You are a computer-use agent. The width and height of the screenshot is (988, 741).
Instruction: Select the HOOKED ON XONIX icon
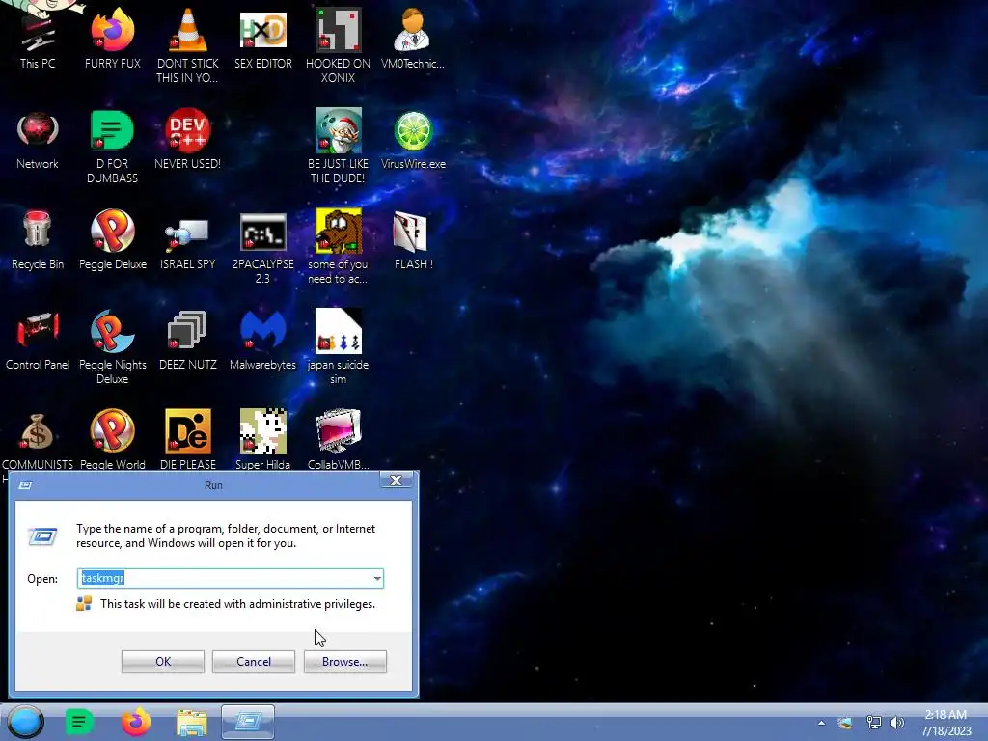tap(338, 44)
